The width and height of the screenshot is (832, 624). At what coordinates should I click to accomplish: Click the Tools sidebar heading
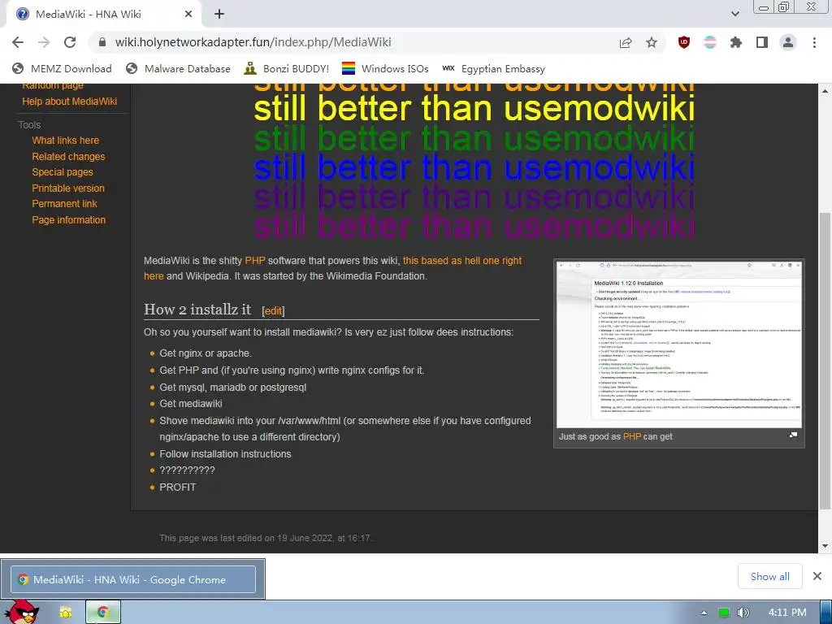click(29, 124)
